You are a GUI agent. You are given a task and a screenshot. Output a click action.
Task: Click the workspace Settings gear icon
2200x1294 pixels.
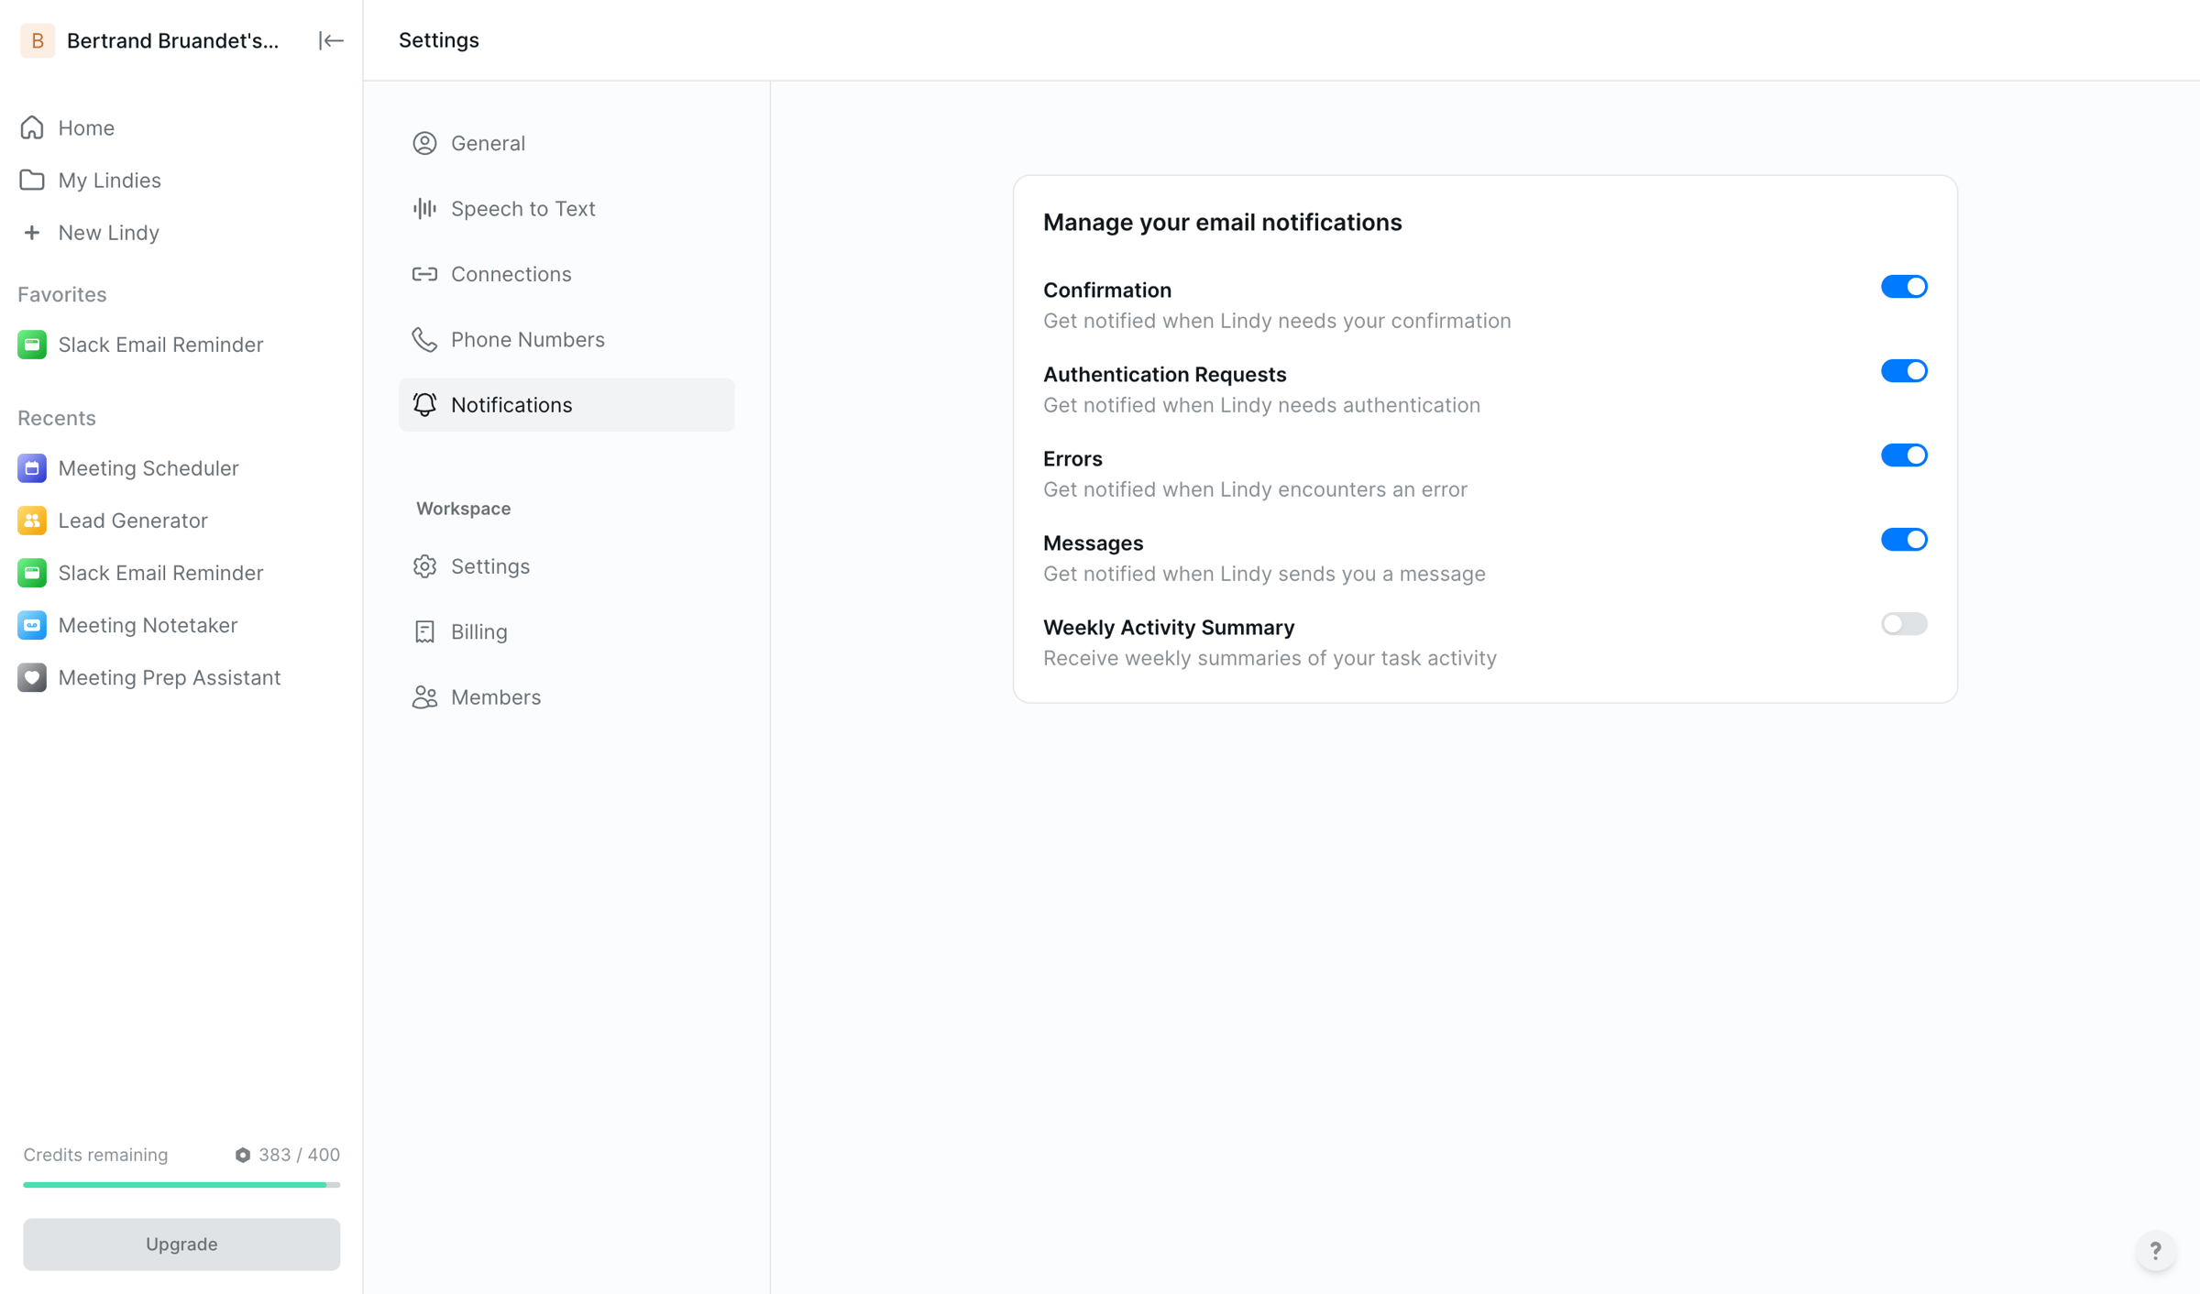pos(424,566)
